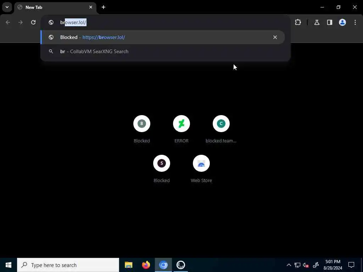Image resolution: width=363 pixels, height=272 pixels.
Task: Select the New Tab tab
Action: click(56, 7)
